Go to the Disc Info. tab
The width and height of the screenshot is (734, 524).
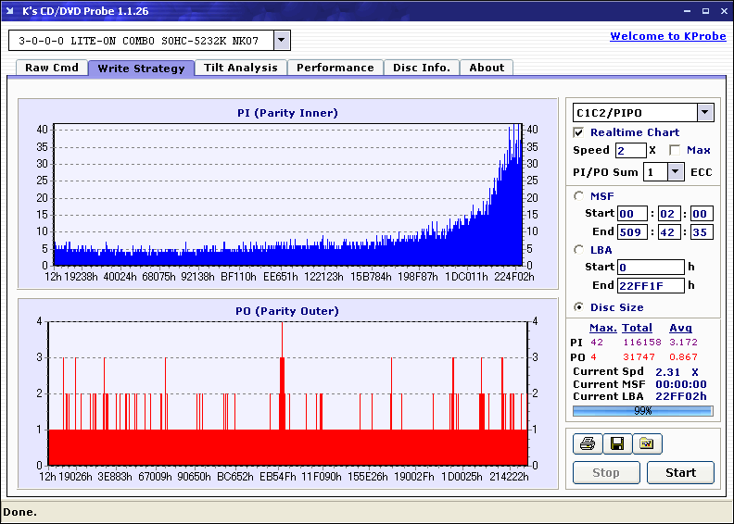(x=421, y=68)
